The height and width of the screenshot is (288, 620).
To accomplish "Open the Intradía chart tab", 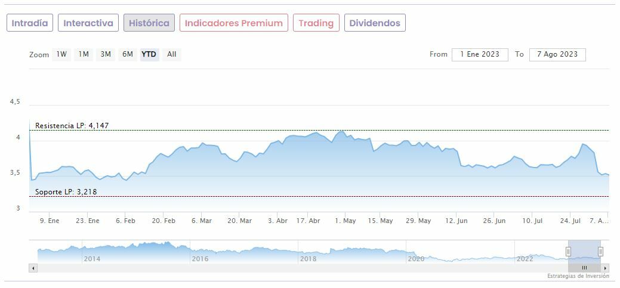I will click(30, 23).
